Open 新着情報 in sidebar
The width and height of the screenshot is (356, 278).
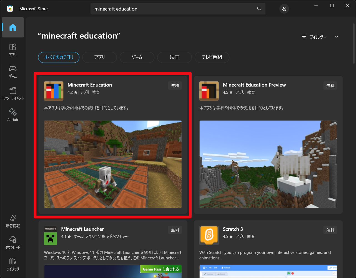[x=13, y=221]
